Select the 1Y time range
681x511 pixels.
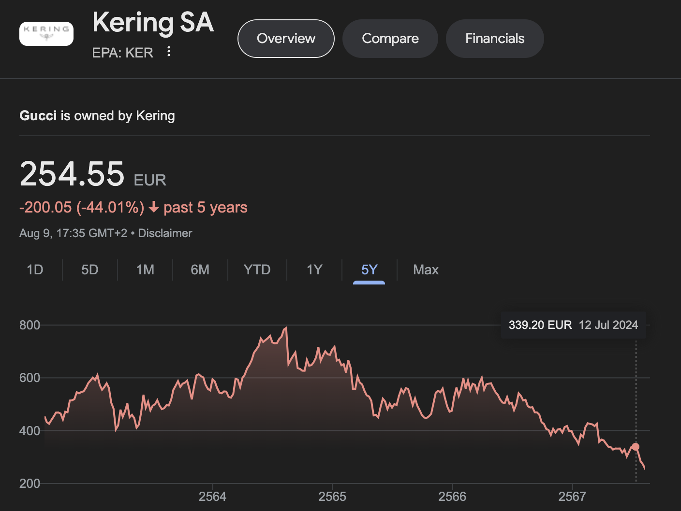[314, 270]
